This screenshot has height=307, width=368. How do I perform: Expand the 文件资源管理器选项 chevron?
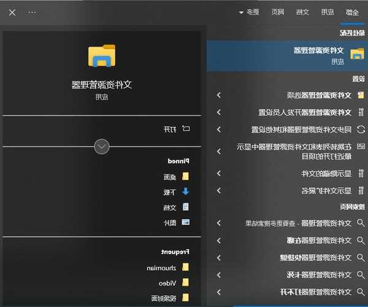pyautogui.click(x=219, y=95)
